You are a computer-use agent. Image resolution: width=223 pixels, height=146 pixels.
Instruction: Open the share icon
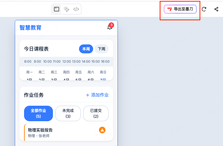pyautogui.click(x=216, y=9)
